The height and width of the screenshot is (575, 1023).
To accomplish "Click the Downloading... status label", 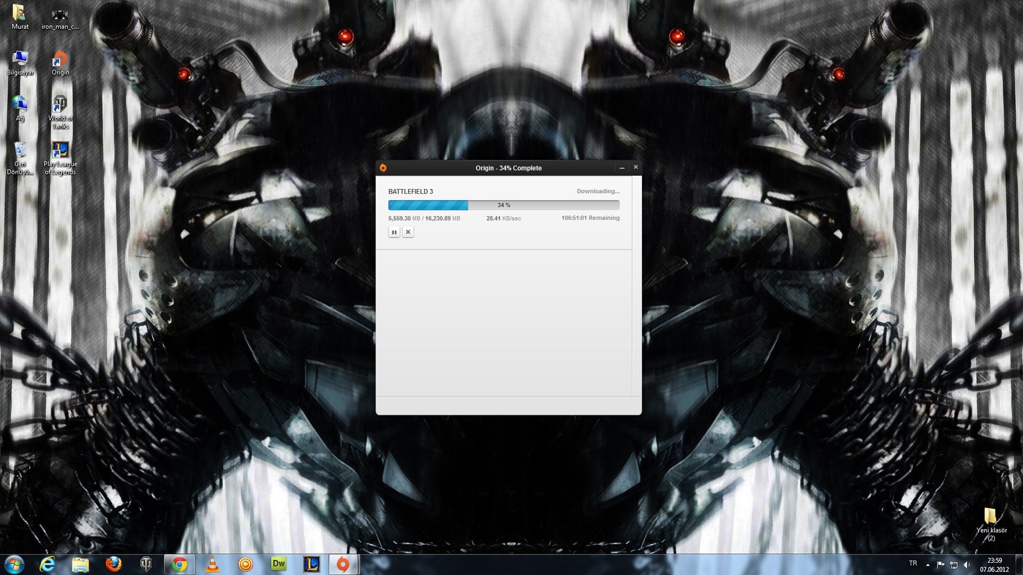I will click(x=598, y=191).
